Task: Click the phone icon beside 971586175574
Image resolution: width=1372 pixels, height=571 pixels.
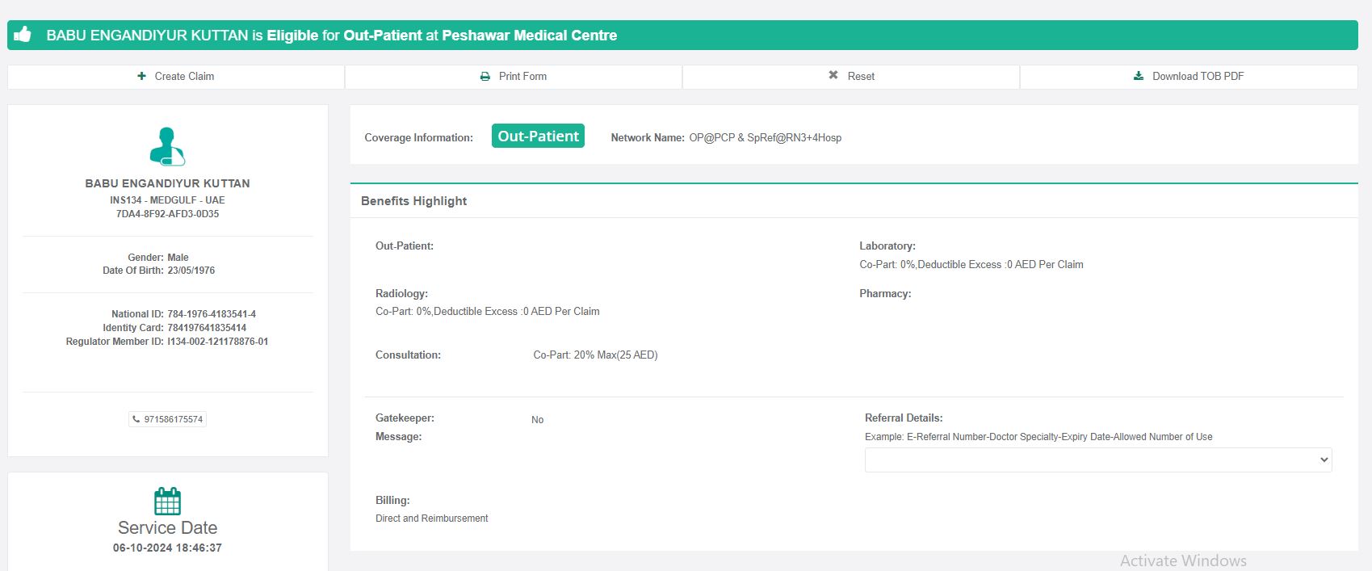Action: [136, 419]
